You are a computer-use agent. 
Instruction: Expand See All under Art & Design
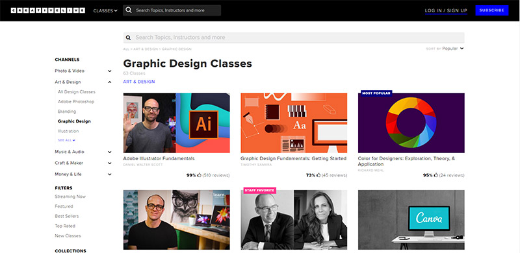click(x=66, y=140)
